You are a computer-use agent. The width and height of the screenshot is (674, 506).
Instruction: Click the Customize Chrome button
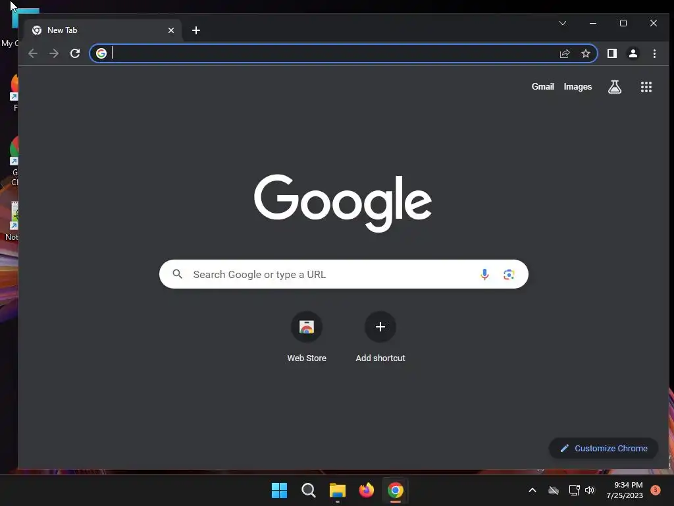[604, 448]
